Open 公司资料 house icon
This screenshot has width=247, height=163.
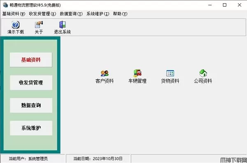(203, 73)
